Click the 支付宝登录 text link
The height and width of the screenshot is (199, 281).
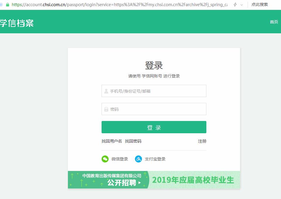pyautogui.click(x=155, y=159)
